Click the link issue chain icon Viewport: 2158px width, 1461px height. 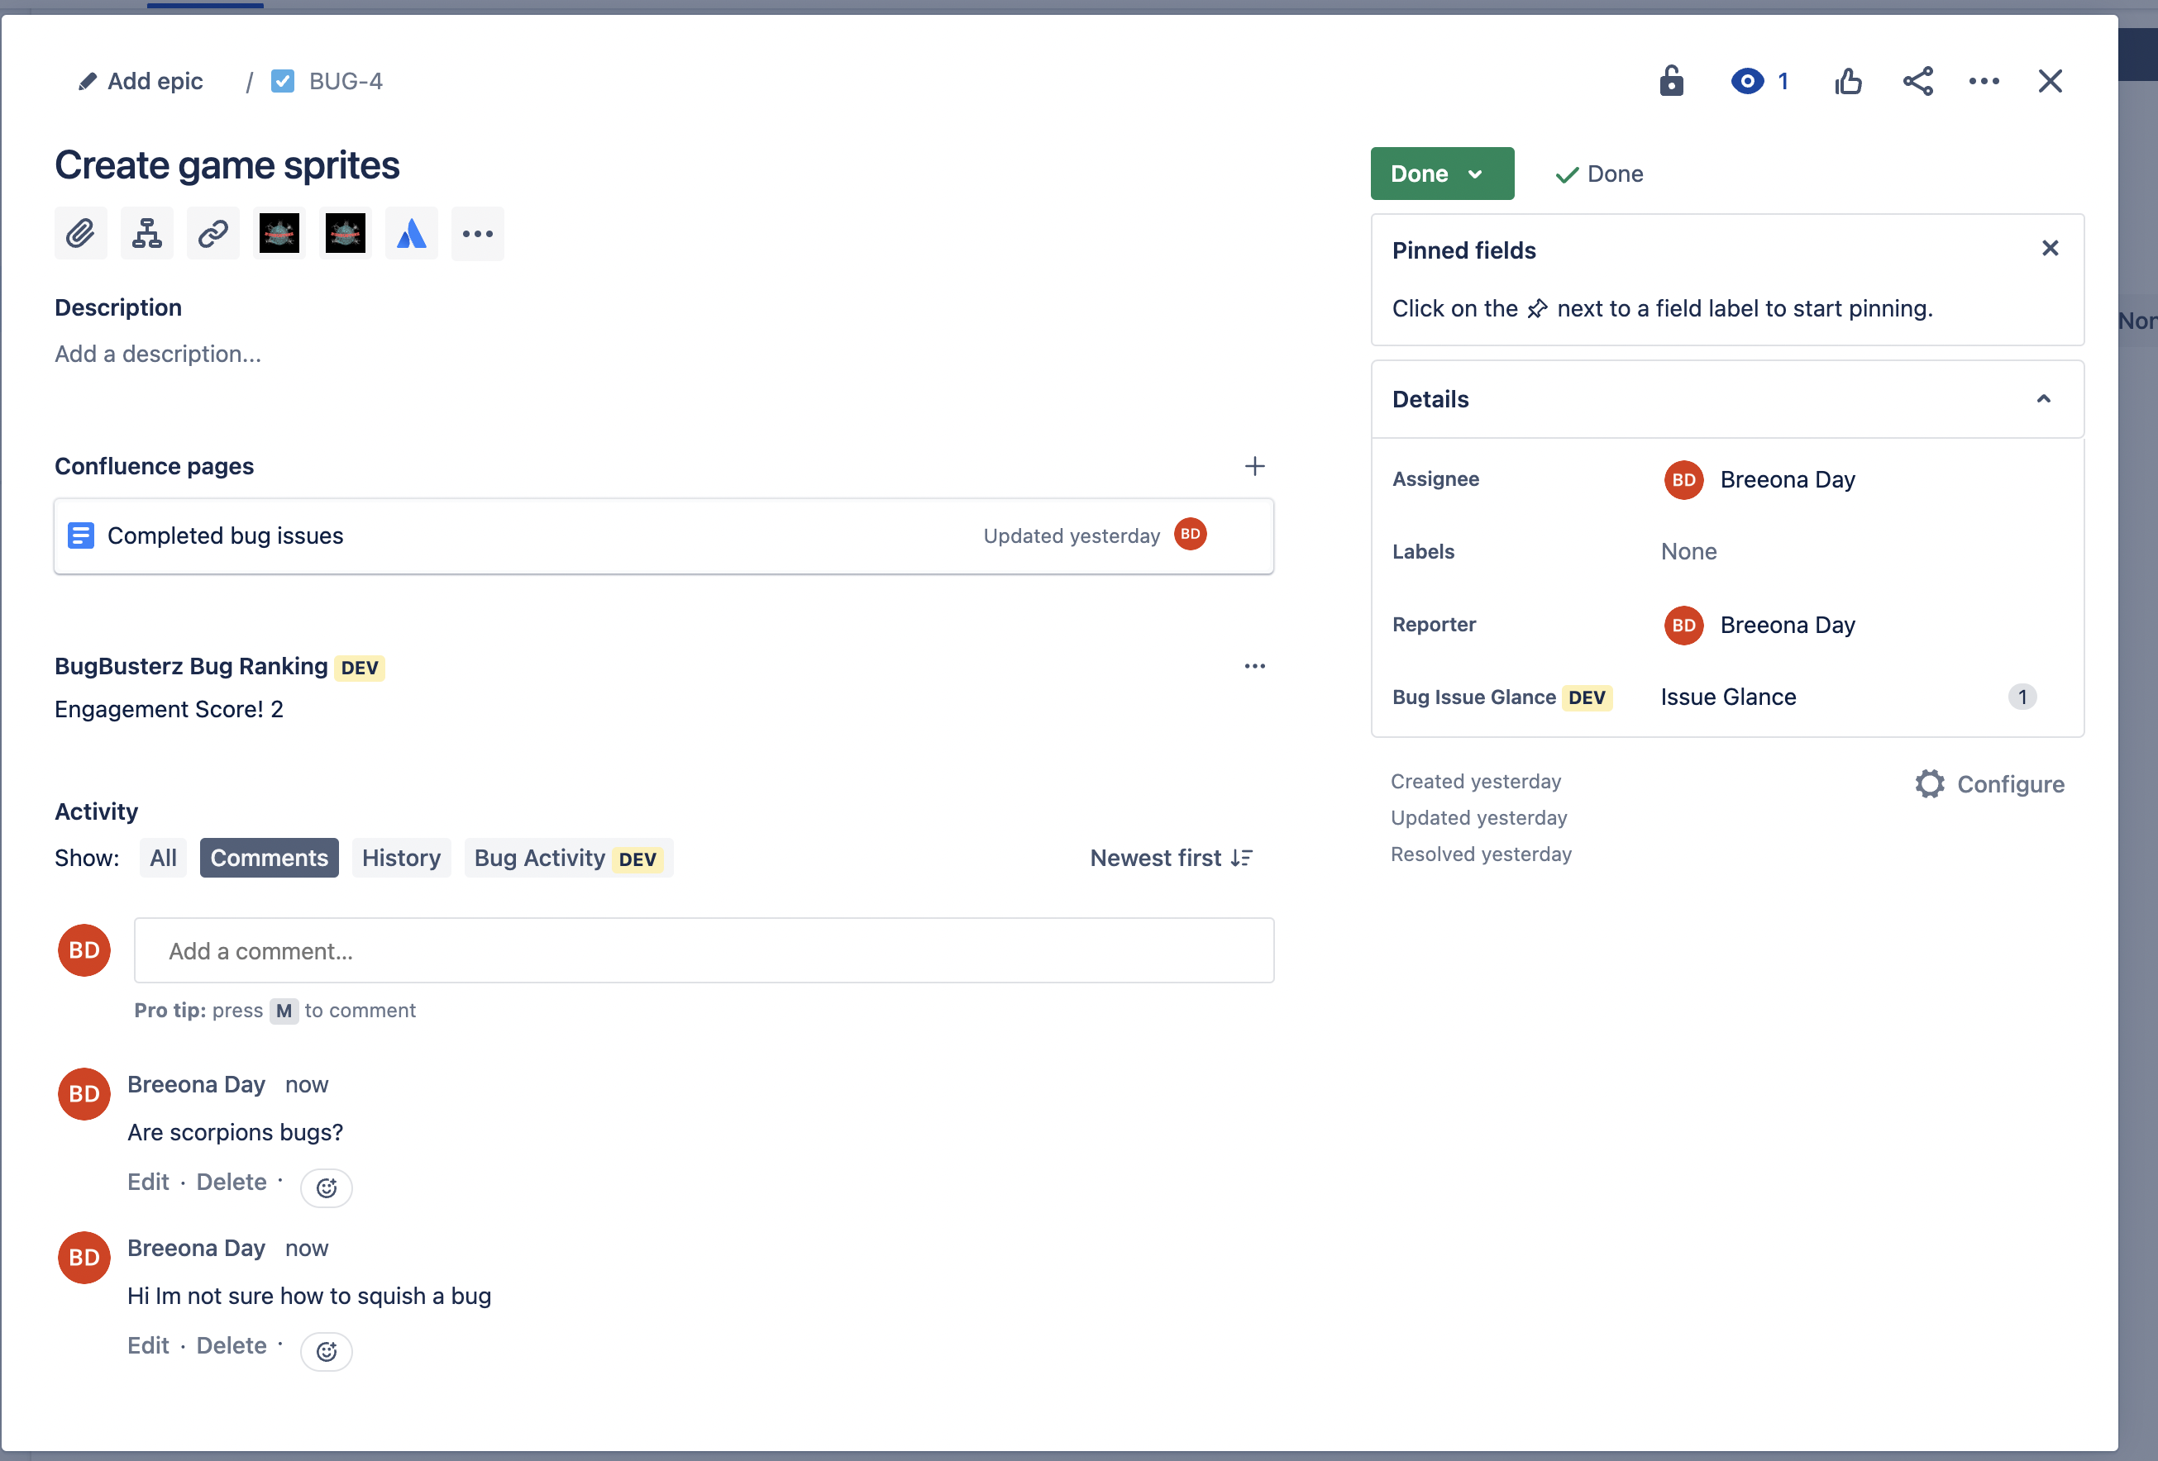pyautogui.click(x=212, y=233)
